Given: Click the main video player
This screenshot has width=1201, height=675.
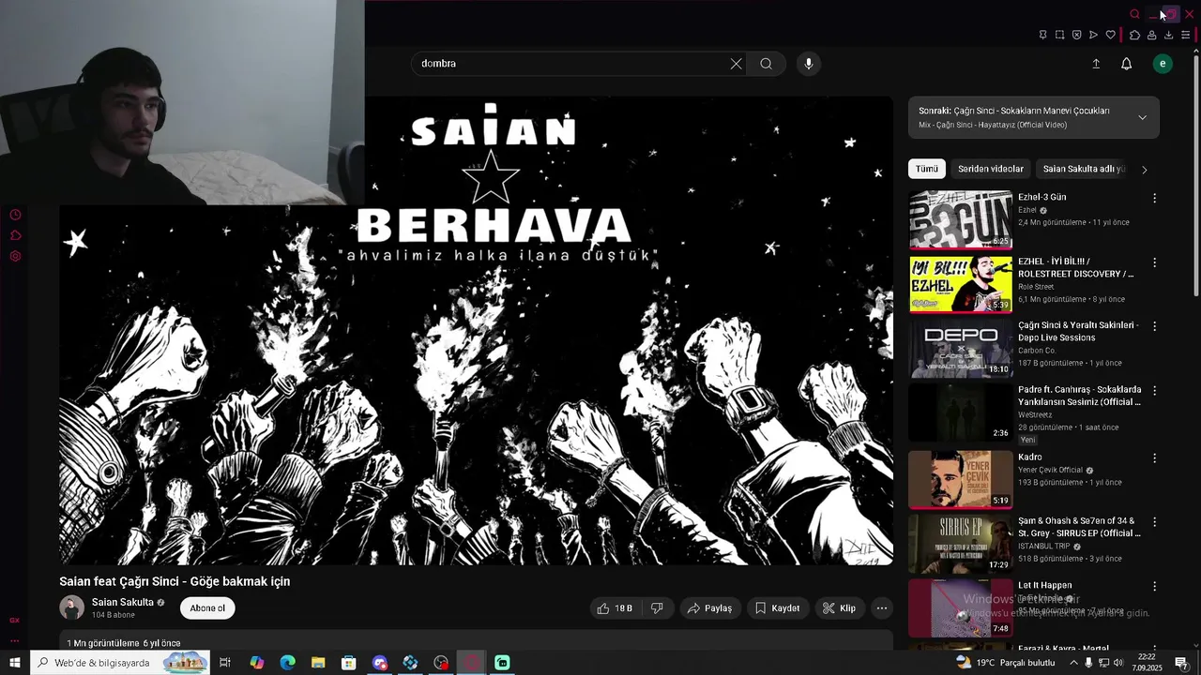Looking at the screenshot, I should point(476,330).
